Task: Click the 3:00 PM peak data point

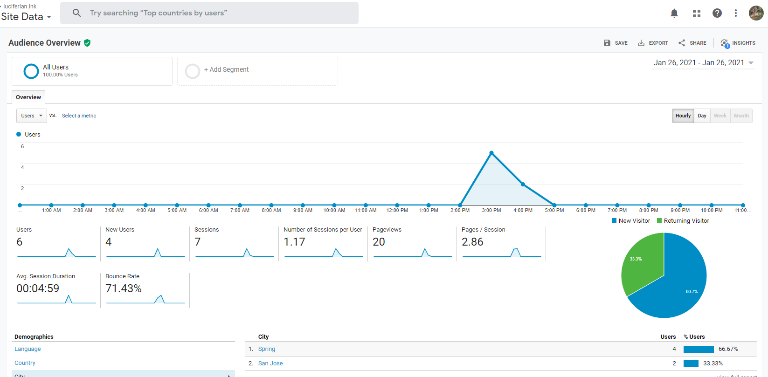Action: click(491, 153)
